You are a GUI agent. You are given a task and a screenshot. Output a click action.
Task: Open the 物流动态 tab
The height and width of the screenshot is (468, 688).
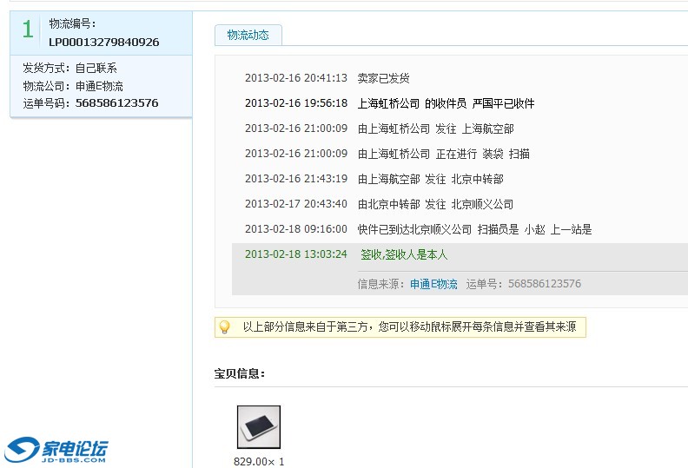pyautogui.click(x=248, y=35)
